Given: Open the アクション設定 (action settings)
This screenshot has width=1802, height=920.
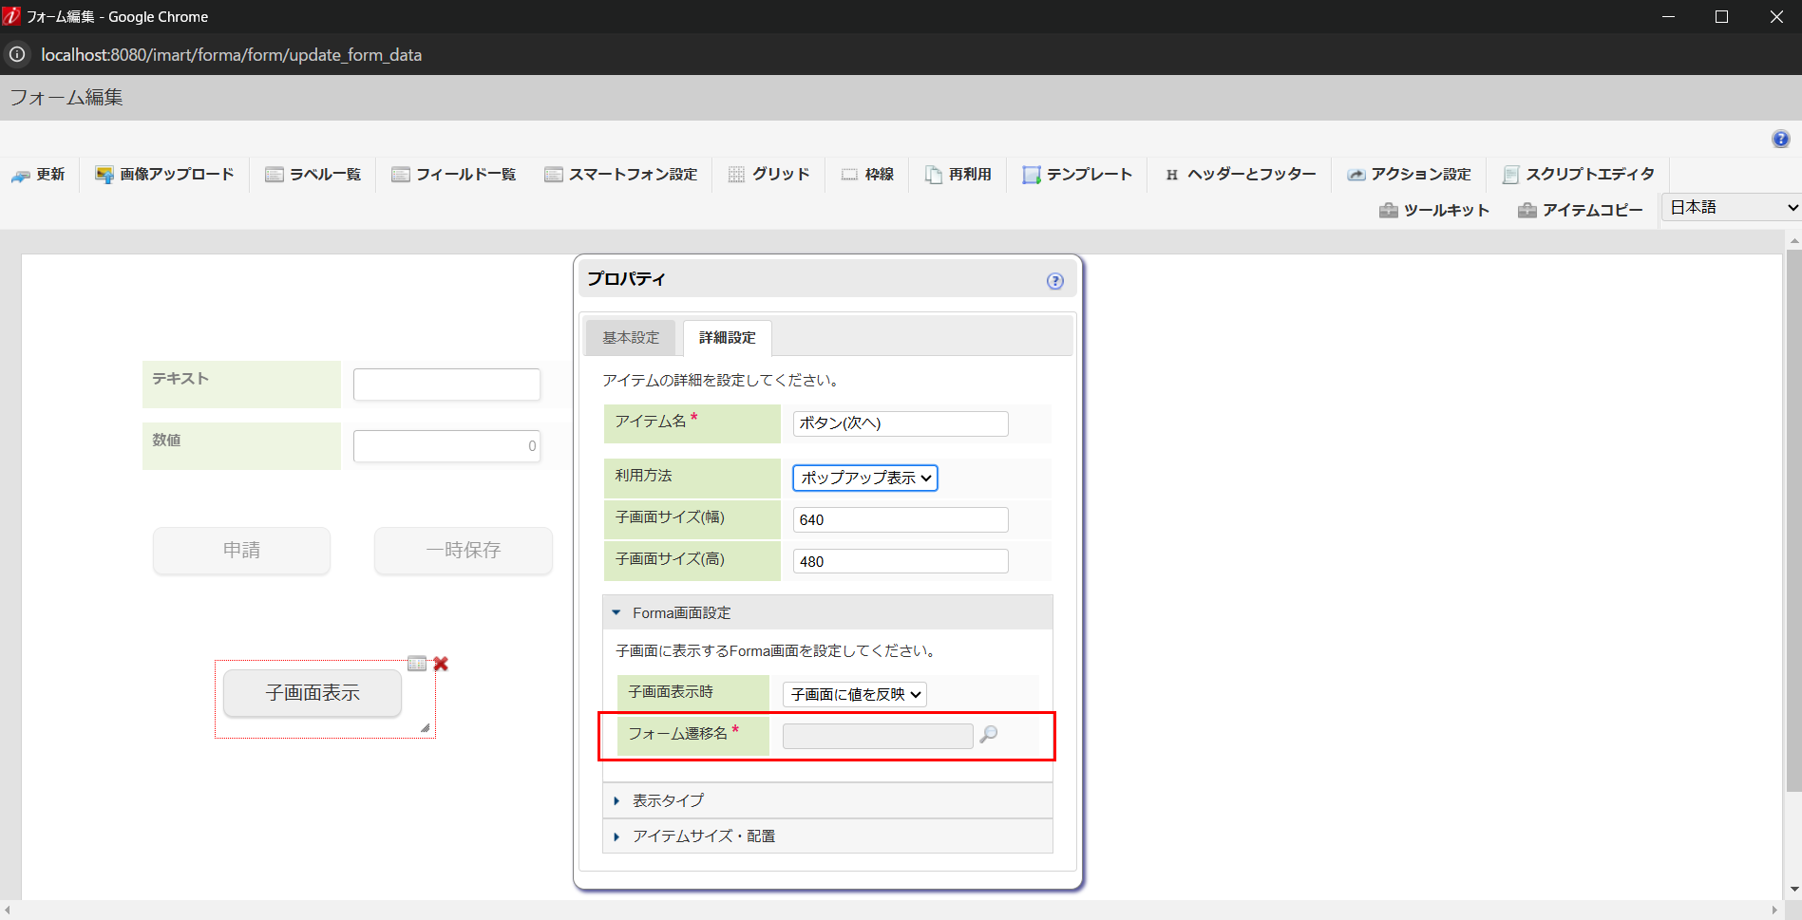Looking at the screenshot, I should click(x=1409, y=174).
